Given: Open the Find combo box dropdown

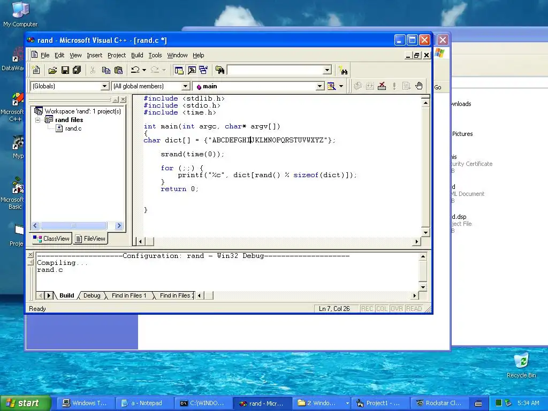Looking at the screenshot, I should click(327, 70).
